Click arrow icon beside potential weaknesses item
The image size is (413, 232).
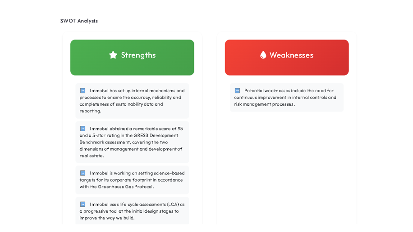point(237,90)
